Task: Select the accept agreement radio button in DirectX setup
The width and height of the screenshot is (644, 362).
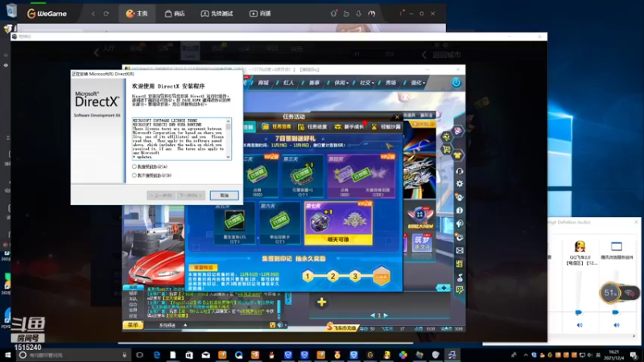Action: tap(134, 167)
